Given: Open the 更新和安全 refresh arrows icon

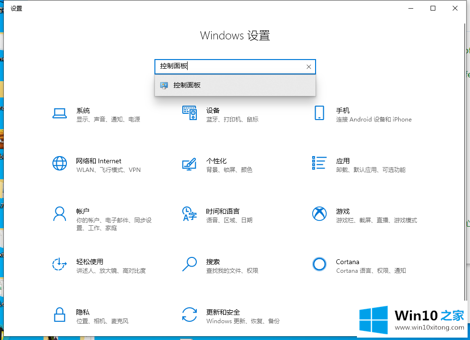Looking at the screenshot, I should (190, 315).
